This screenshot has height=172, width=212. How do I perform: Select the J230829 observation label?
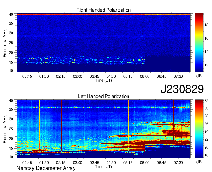182,89
